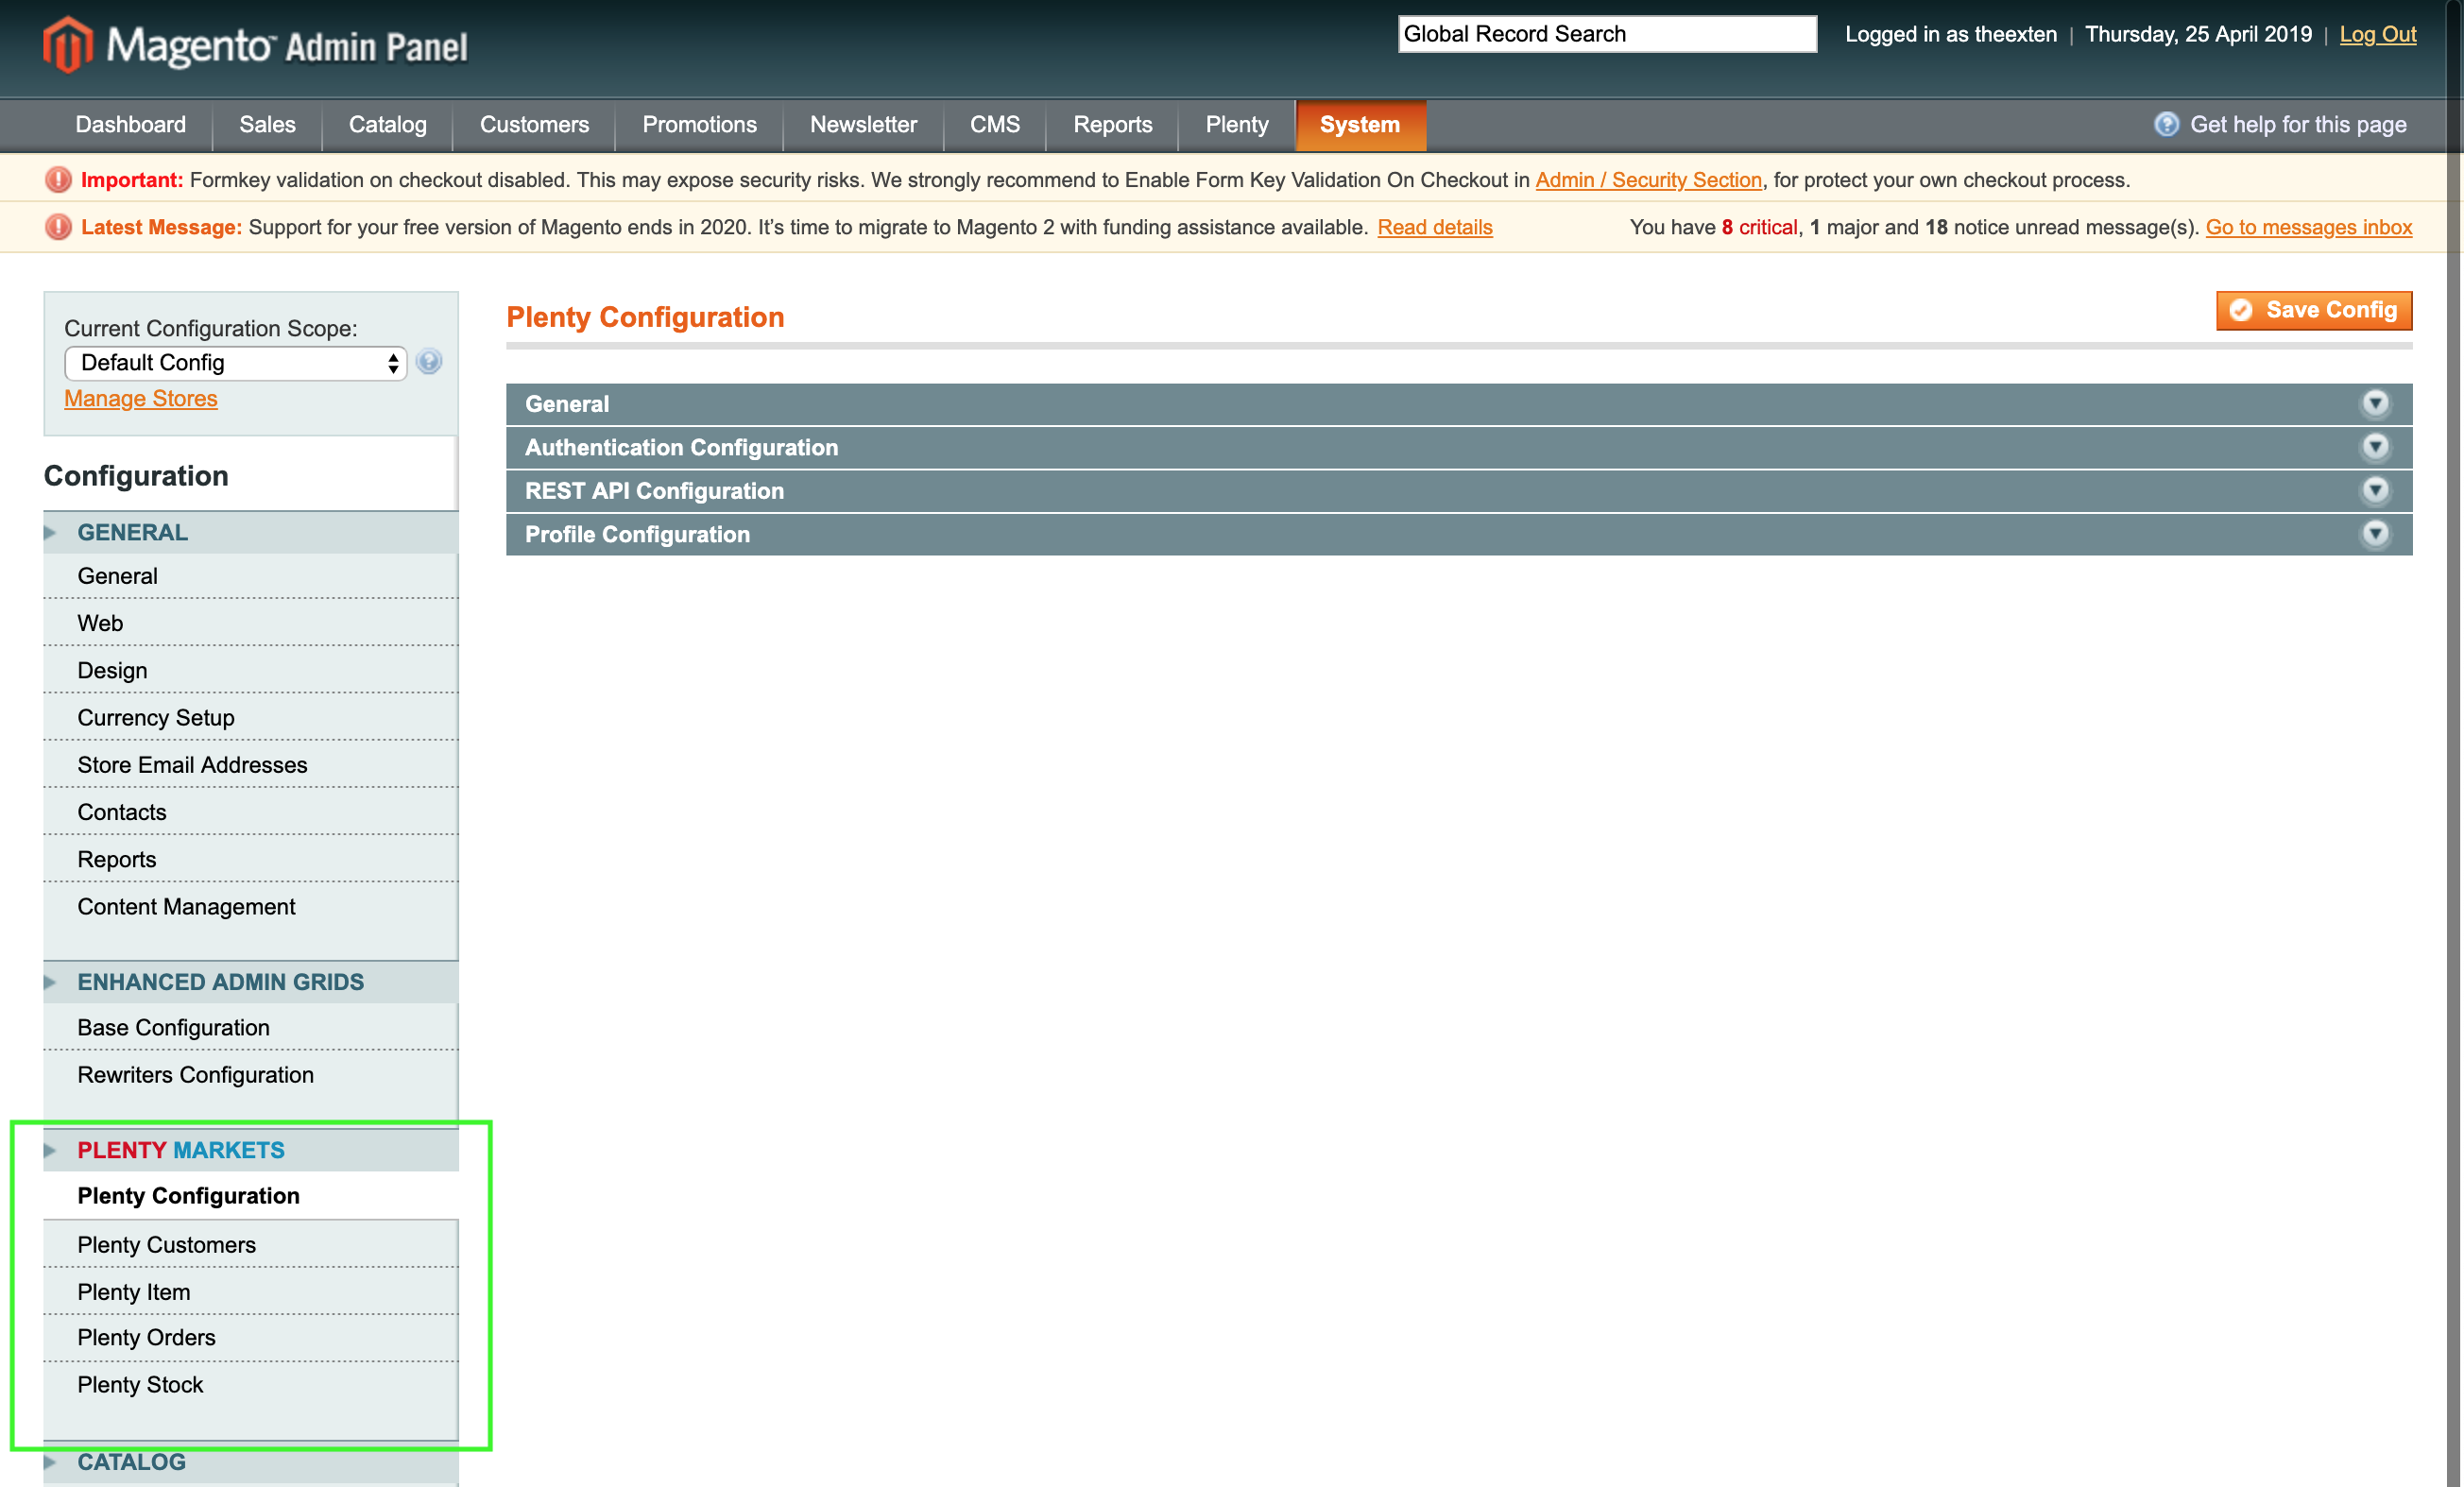Go to messages inbox link
The width and height of the screenshot is (2464, 1487).
click(2309, 227)
